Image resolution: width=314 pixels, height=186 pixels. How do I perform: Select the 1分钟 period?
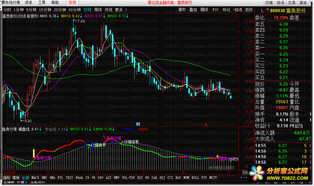19,10
